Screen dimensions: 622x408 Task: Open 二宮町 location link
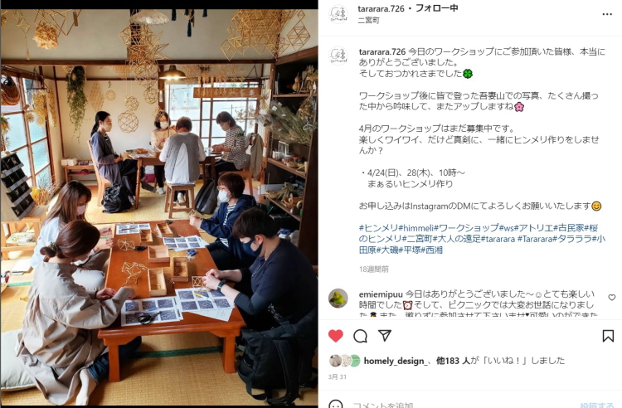click(368, 20)
